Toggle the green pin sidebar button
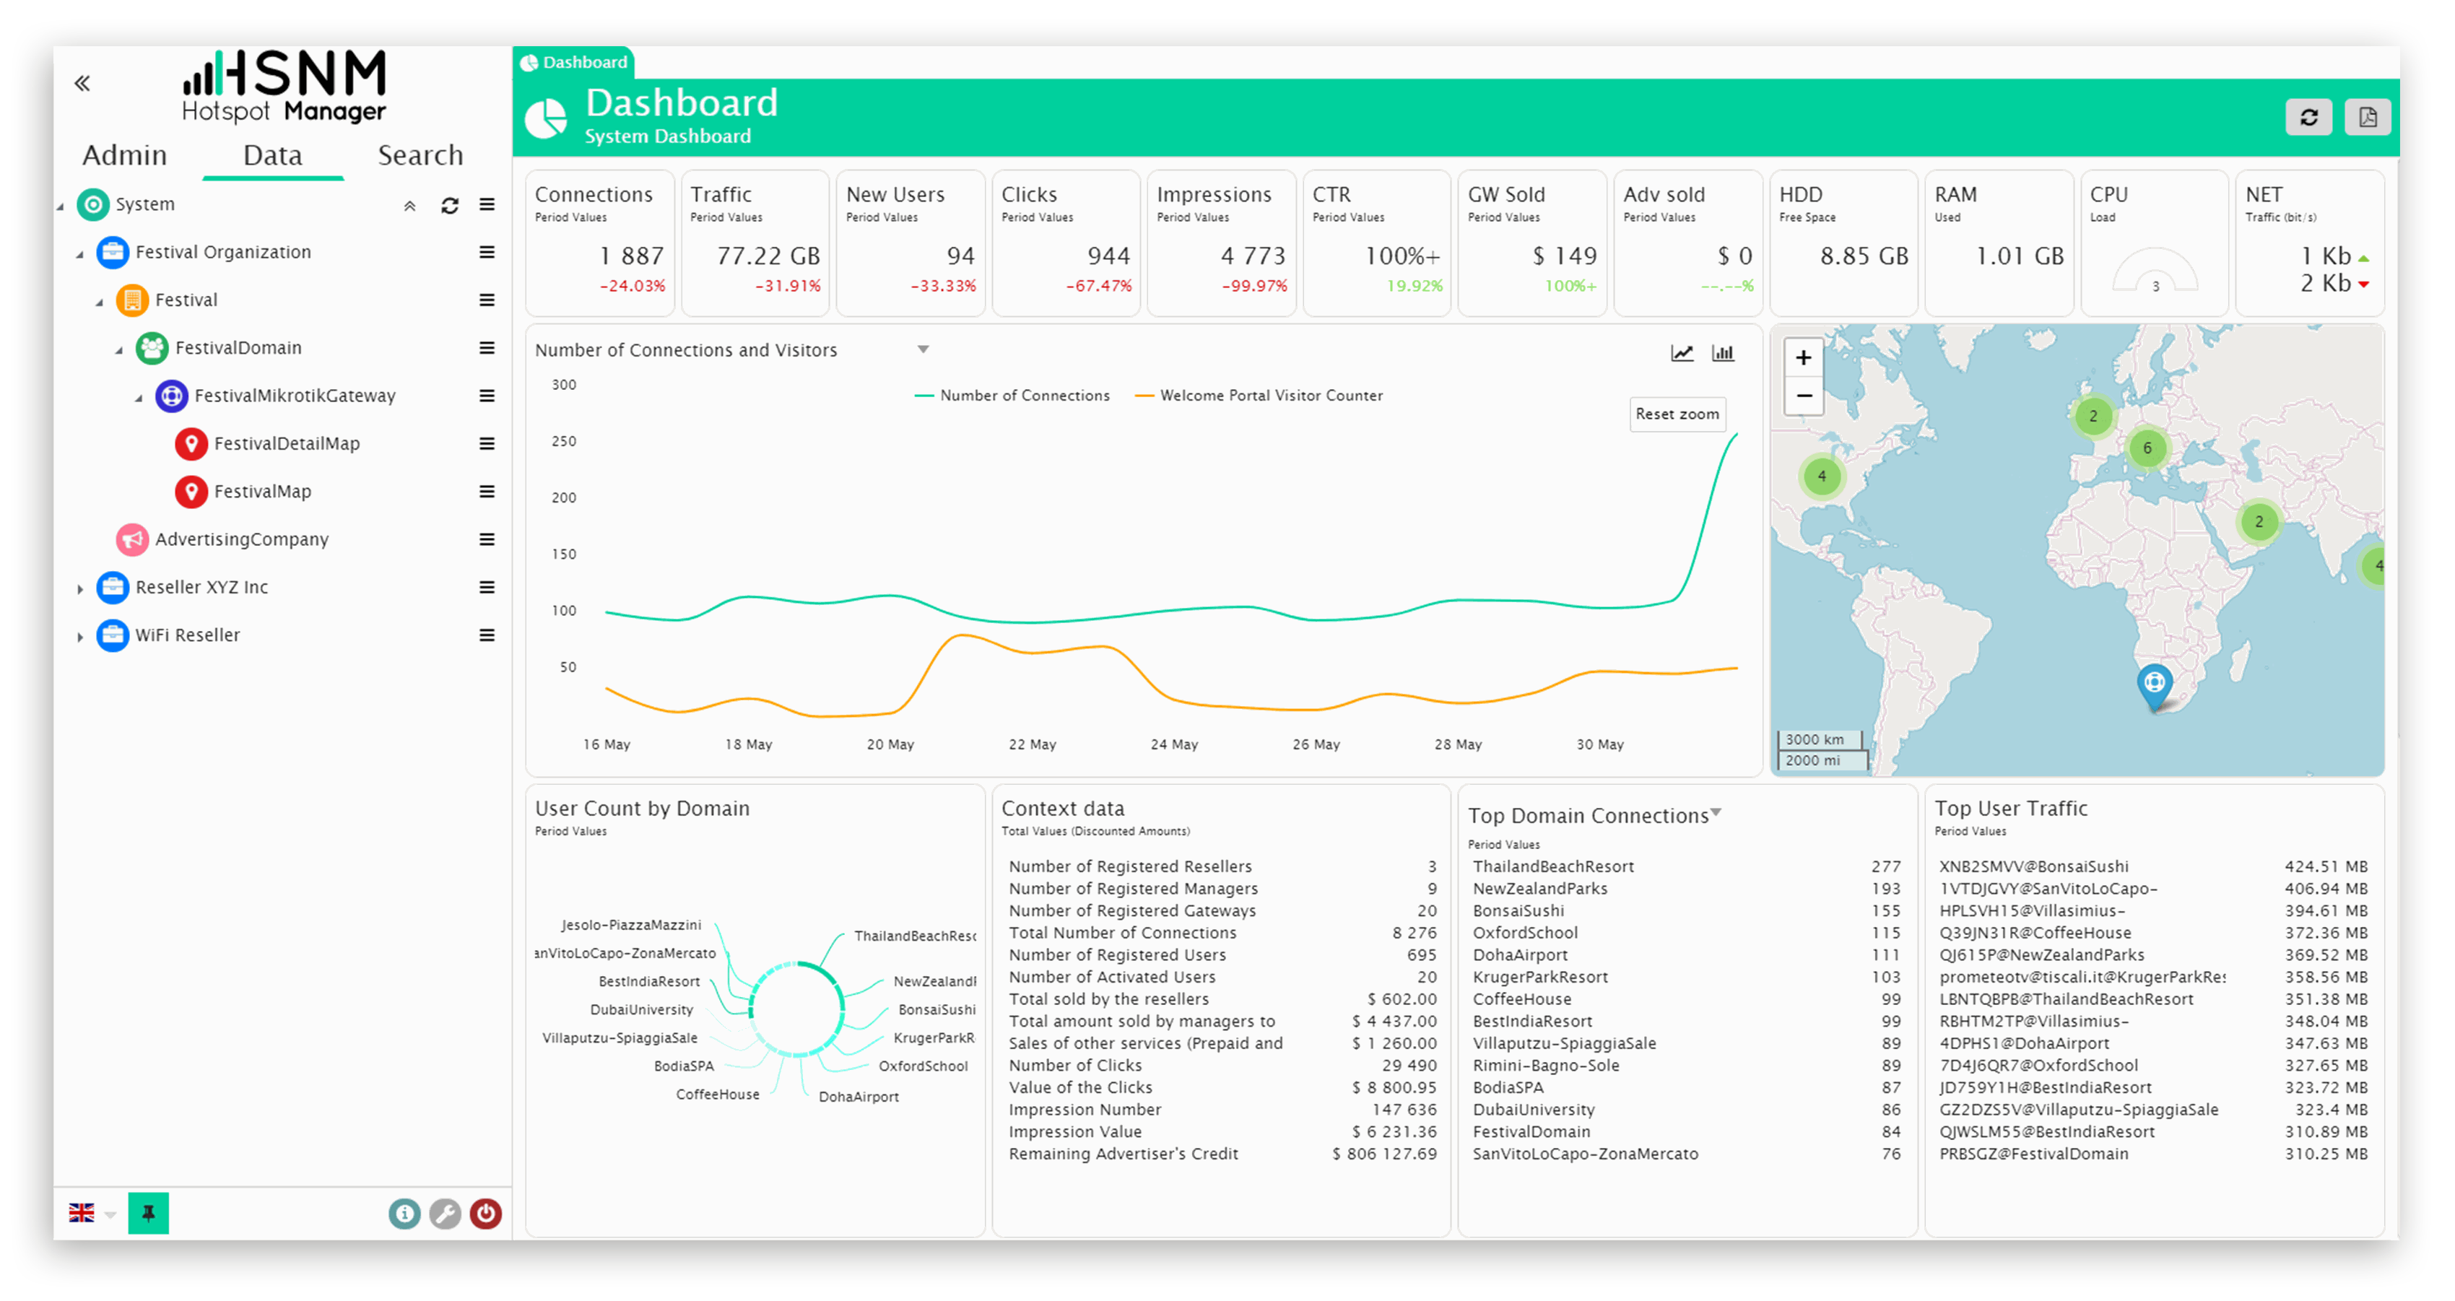This screenshot has height=1301, width=2455. coord(148,1212)
